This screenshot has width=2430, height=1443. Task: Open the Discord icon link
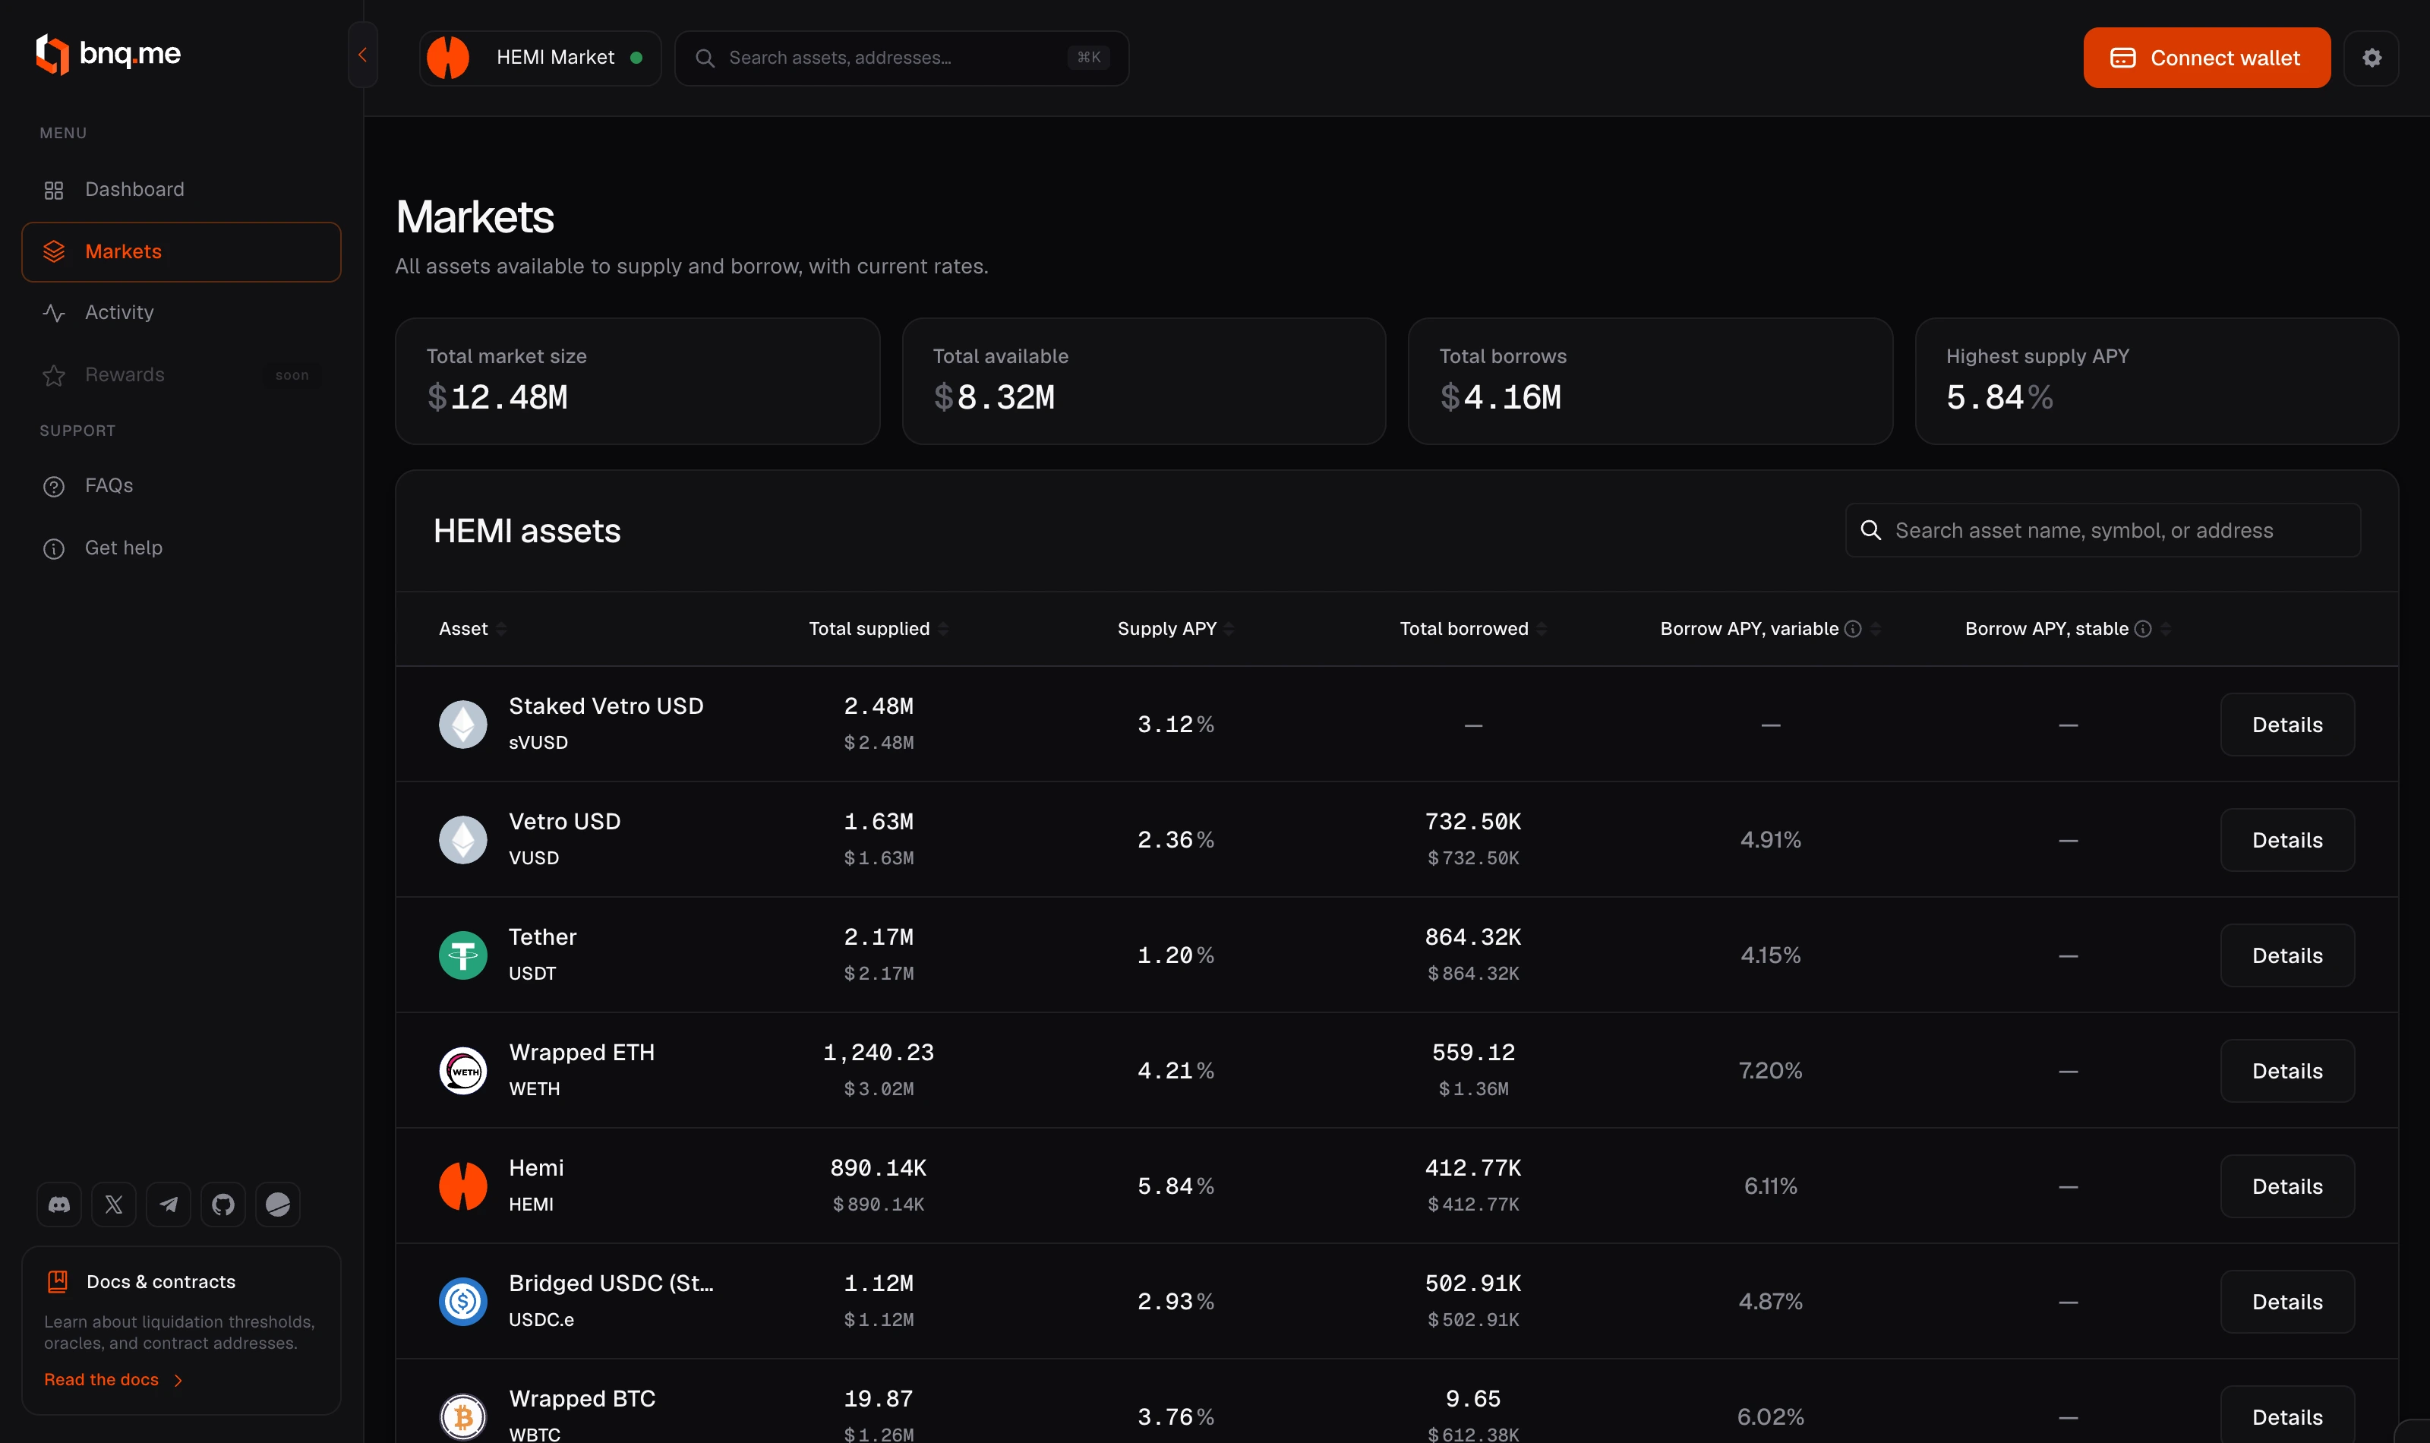pos(59,1205)
